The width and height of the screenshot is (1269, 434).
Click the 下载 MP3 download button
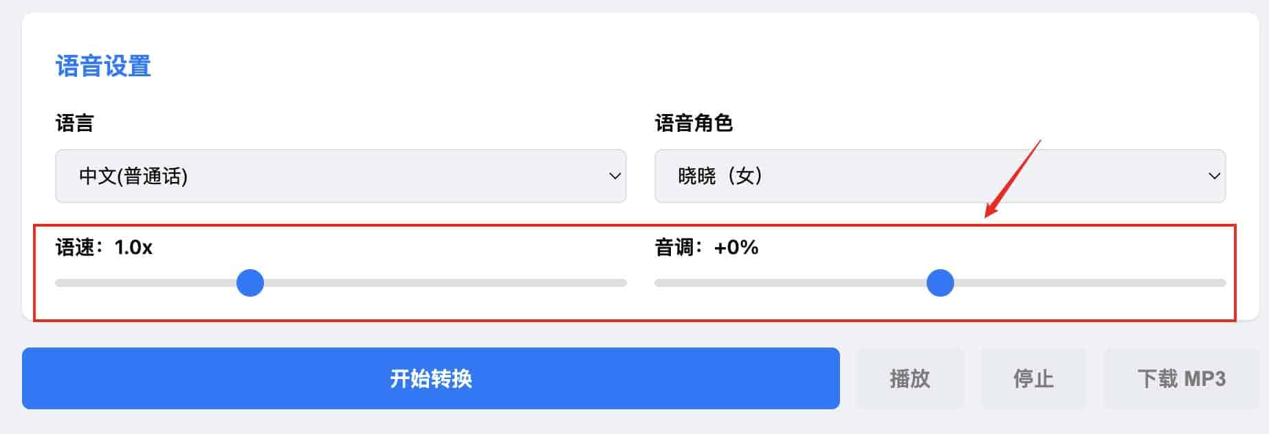click(x=1180, y=378)
